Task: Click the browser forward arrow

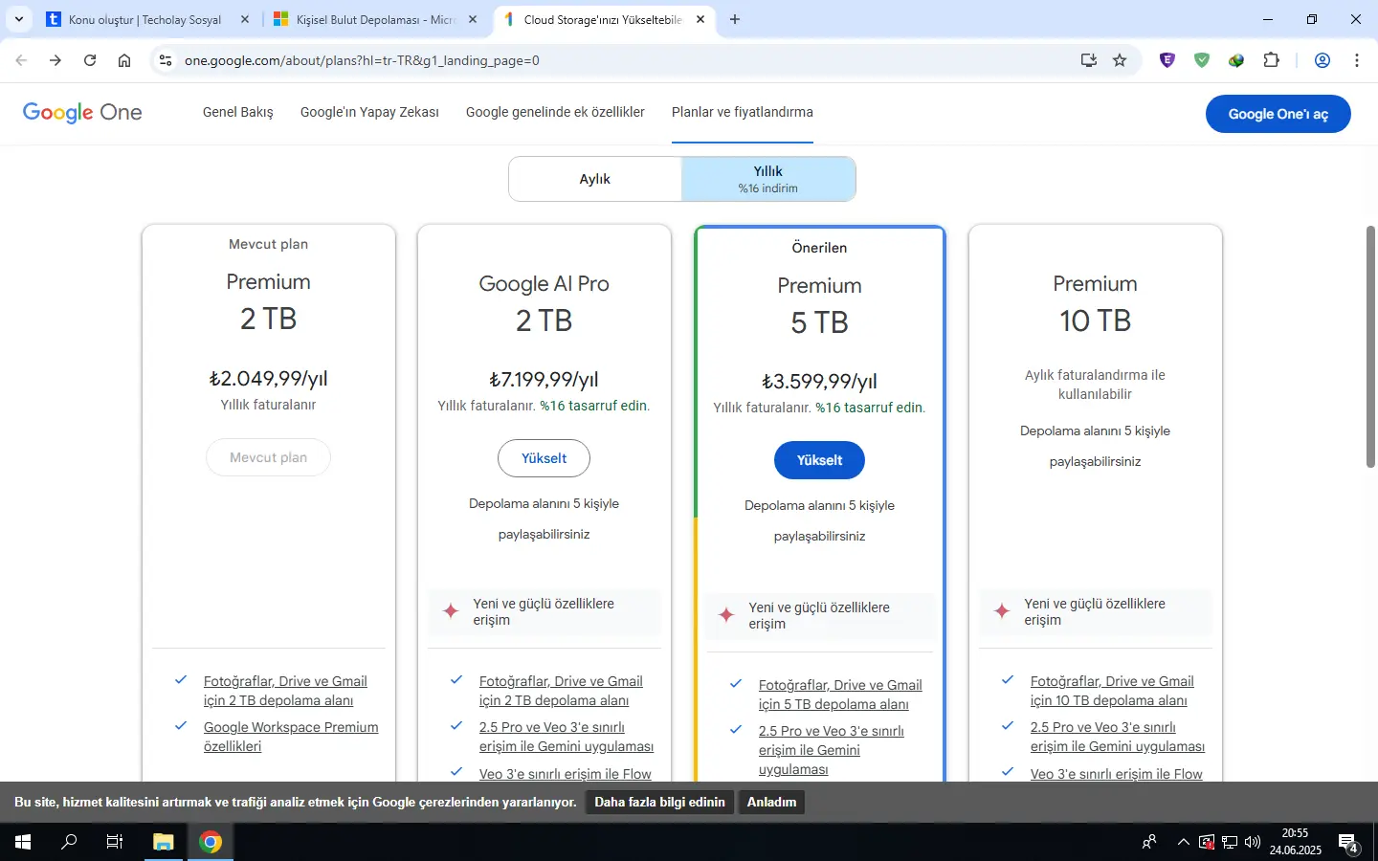Action: (56, 60)
